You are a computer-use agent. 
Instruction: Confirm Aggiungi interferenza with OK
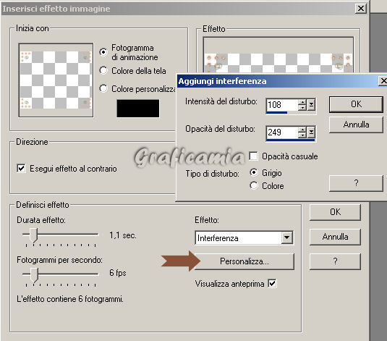coord(356,104)
